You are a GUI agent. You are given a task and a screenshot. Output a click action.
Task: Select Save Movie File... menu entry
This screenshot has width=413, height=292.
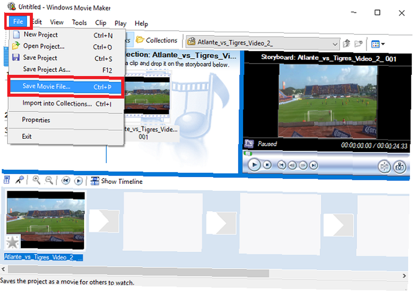(x=66, y=86)
